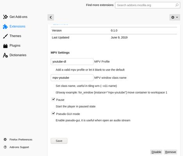The width and height of the screenshot is (183, 156).
Task: Click the Pseudo GUI mode label
Action: 68,114
